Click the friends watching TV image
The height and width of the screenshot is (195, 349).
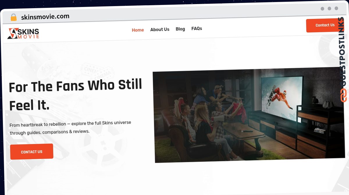[x=250, y=114]
